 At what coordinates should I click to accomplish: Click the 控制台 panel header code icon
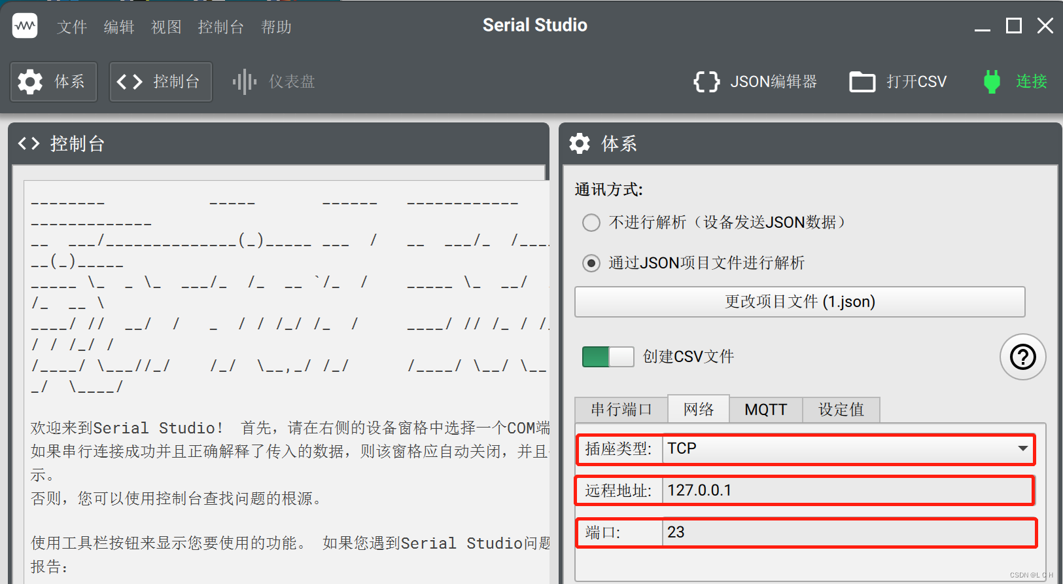point(29,143)
